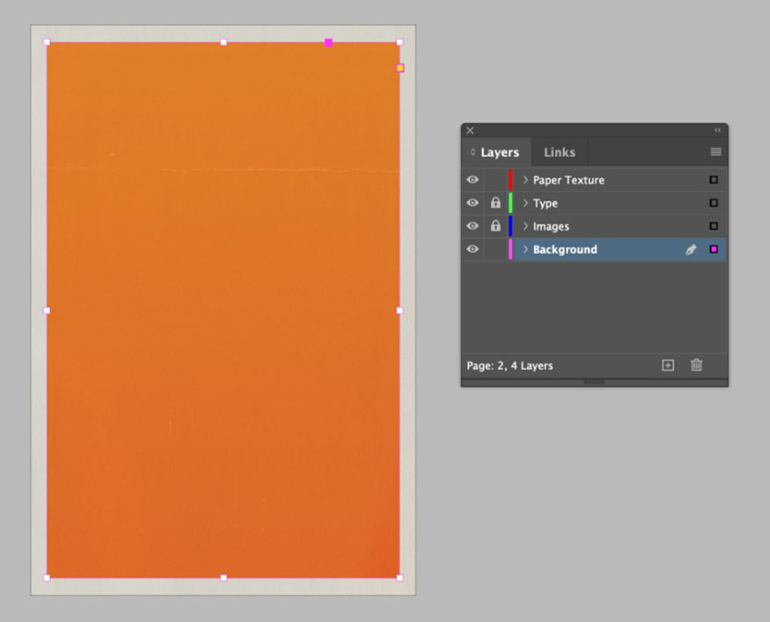
Task: Click the top-center handle of the orange frame
Action: (224, 42)
